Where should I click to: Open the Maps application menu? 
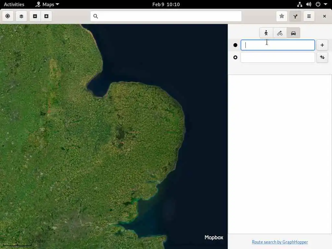pyautogui.click(x=47, y=4)
